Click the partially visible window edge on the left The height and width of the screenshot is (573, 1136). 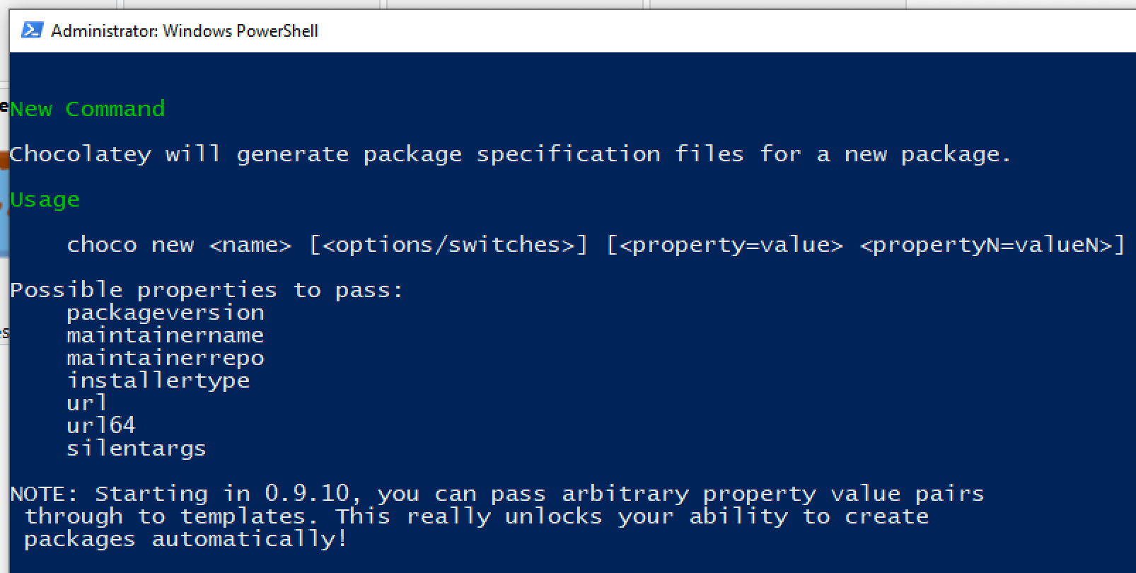(x=5, y=212)
